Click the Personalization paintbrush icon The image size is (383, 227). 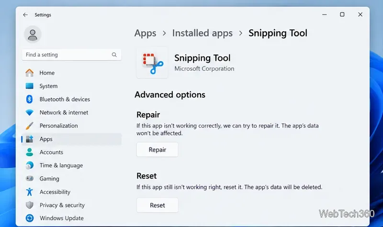point(30,126)
